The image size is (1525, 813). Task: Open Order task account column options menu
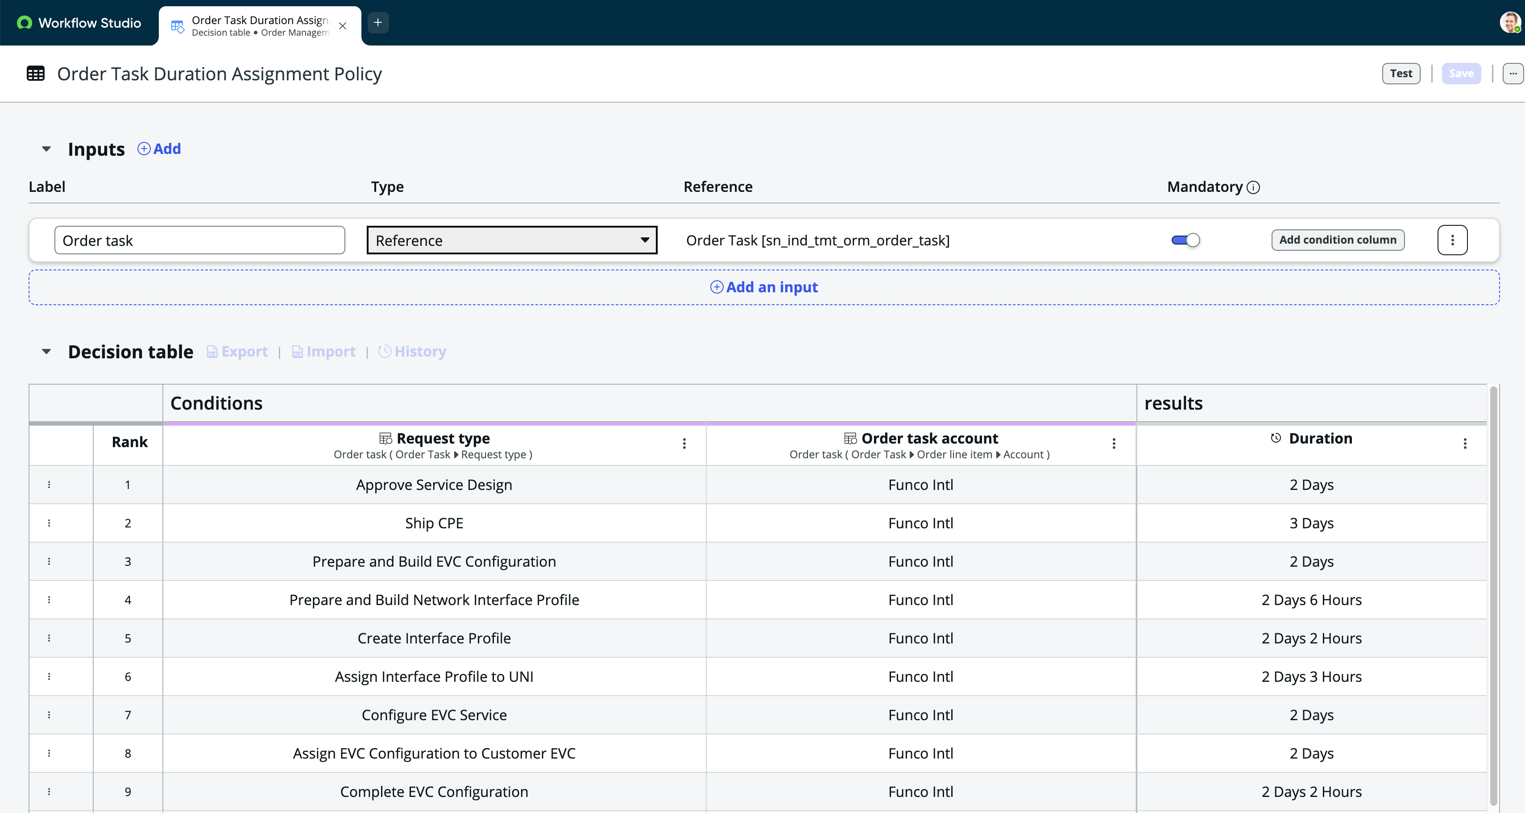[1114, 444]
